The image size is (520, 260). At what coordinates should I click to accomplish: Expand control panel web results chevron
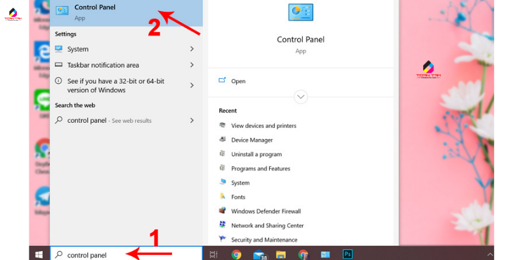click(192, 120)
